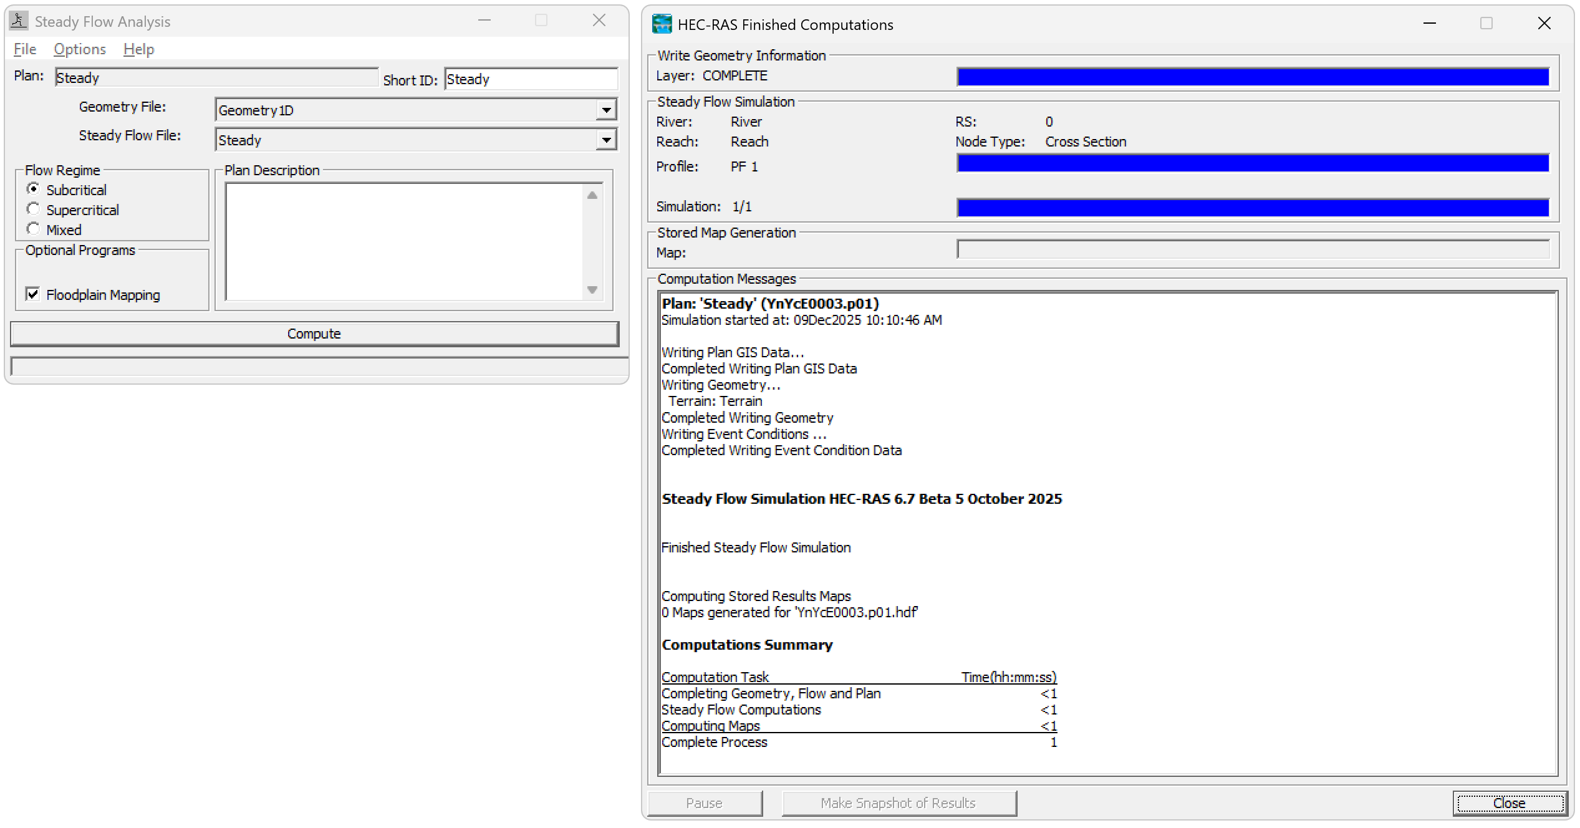
Task: Click the 'Terrain: Terrain' message line
Action: click(715, 401)
